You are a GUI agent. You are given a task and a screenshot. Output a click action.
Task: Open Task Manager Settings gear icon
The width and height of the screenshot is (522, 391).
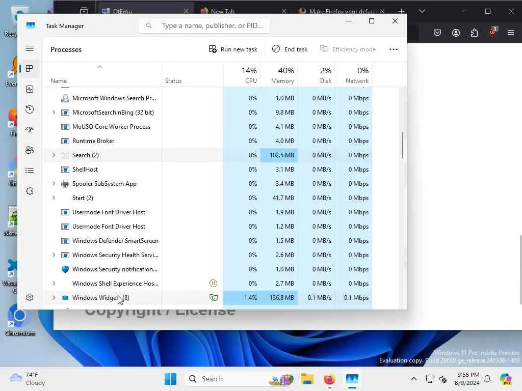pyautogui.click(x=30, y=297)
